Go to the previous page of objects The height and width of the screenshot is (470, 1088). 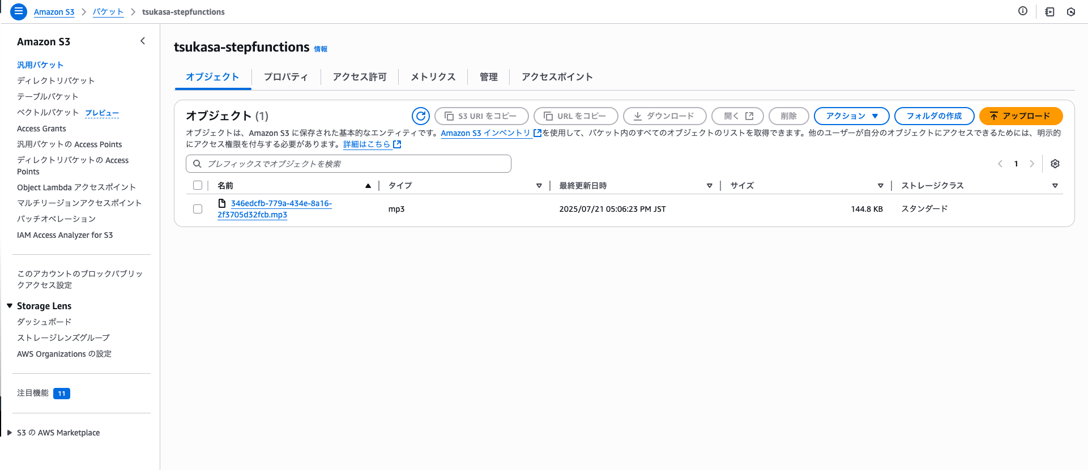click(1000, 164)
